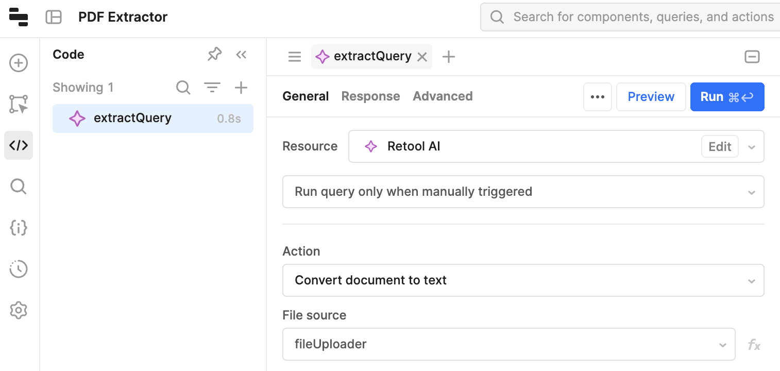The height and width of the screenshot is (371, 780).
Task: Collapse the Code panel with double chevron
Action: (241, 55)
